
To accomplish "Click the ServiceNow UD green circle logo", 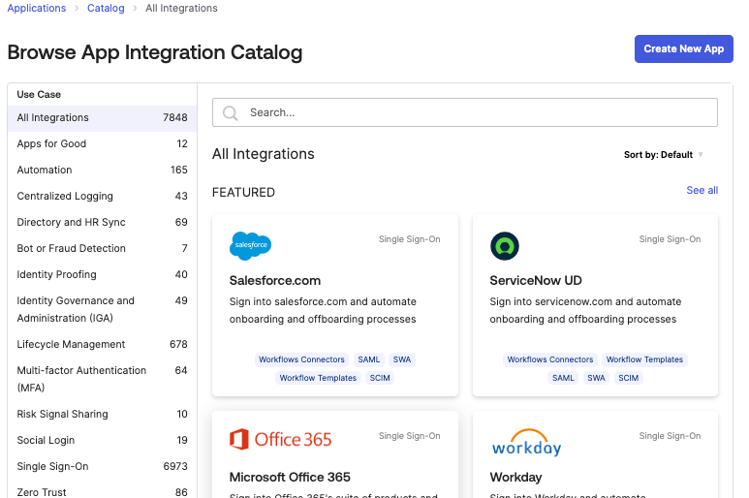I will pyautogui.click(x=505, y=246).
